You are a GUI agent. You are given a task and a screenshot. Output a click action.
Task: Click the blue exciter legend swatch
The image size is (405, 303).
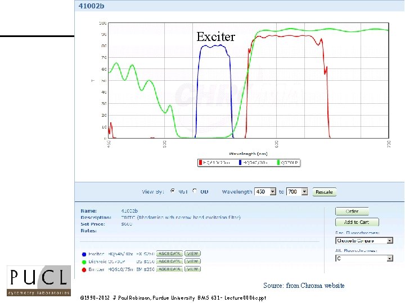240,163
